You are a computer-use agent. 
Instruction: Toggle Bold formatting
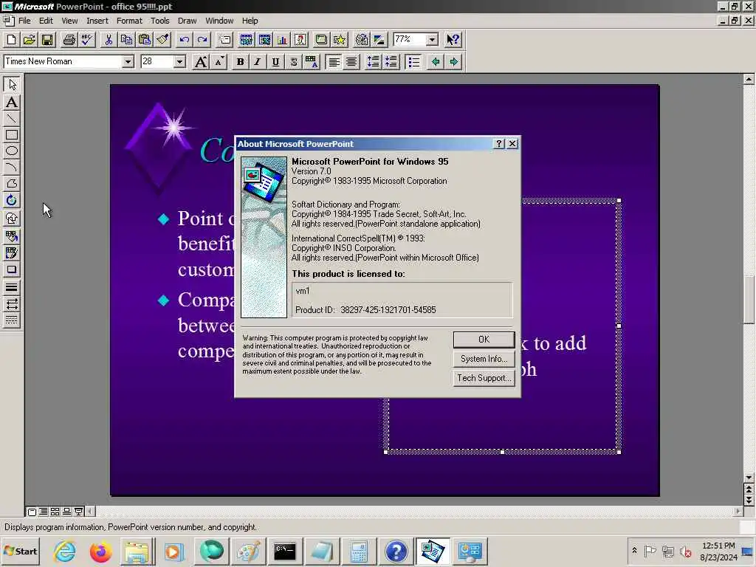[240, 62]
